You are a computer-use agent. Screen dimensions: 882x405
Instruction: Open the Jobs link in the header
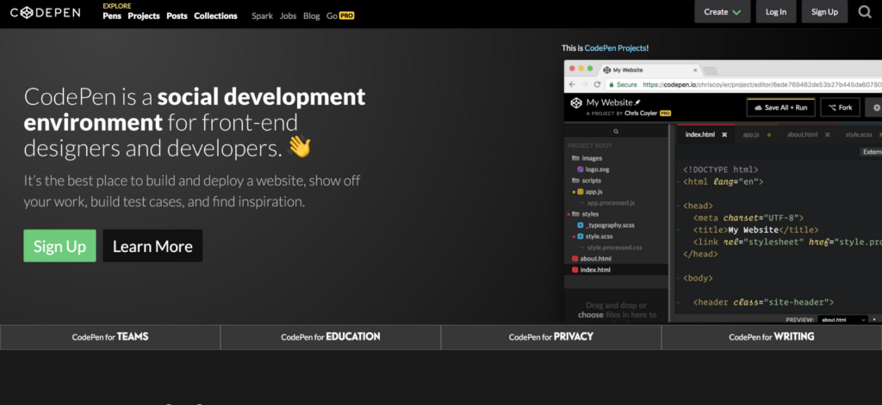tap(288, 16)
